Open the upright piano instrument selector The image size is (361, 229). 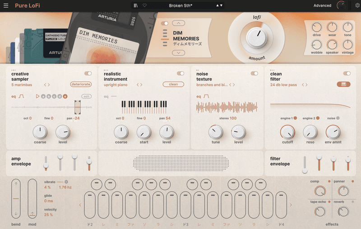[x=116, y=85]
